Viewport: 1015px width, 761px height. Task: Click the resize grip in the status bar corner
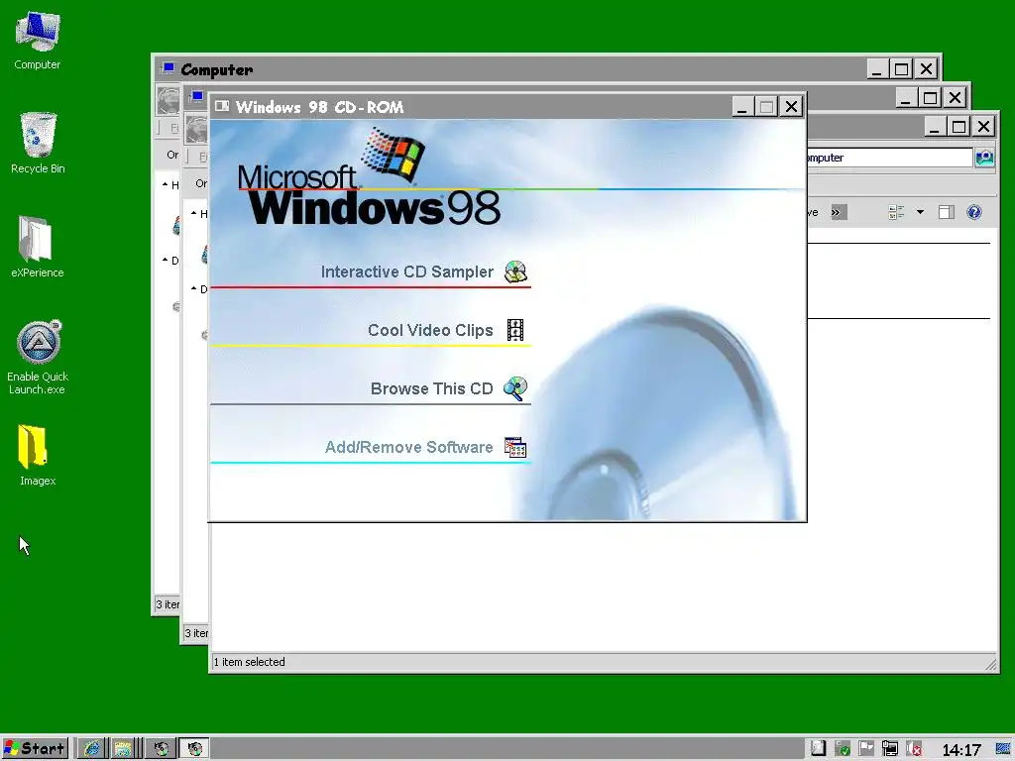(990, 665)
